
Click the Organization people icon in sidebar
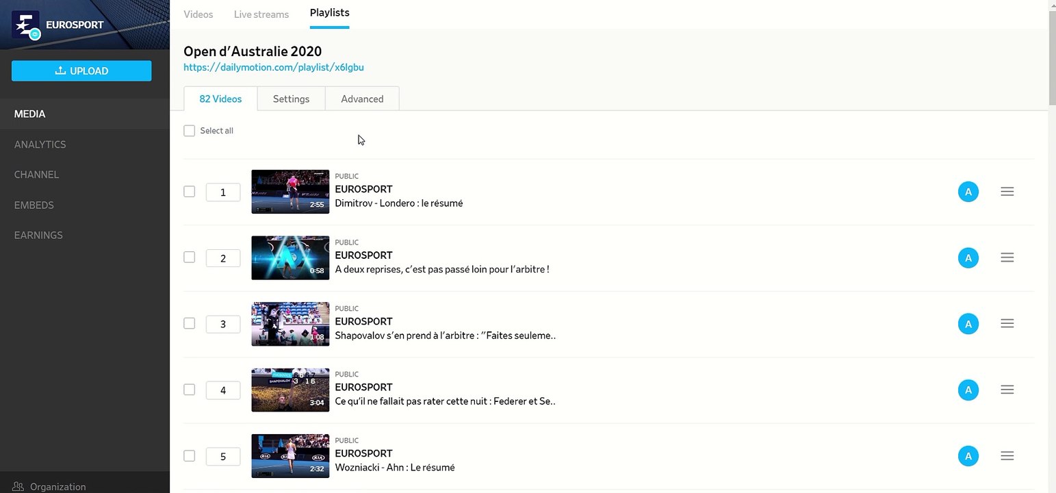click(x=18, y=487)
